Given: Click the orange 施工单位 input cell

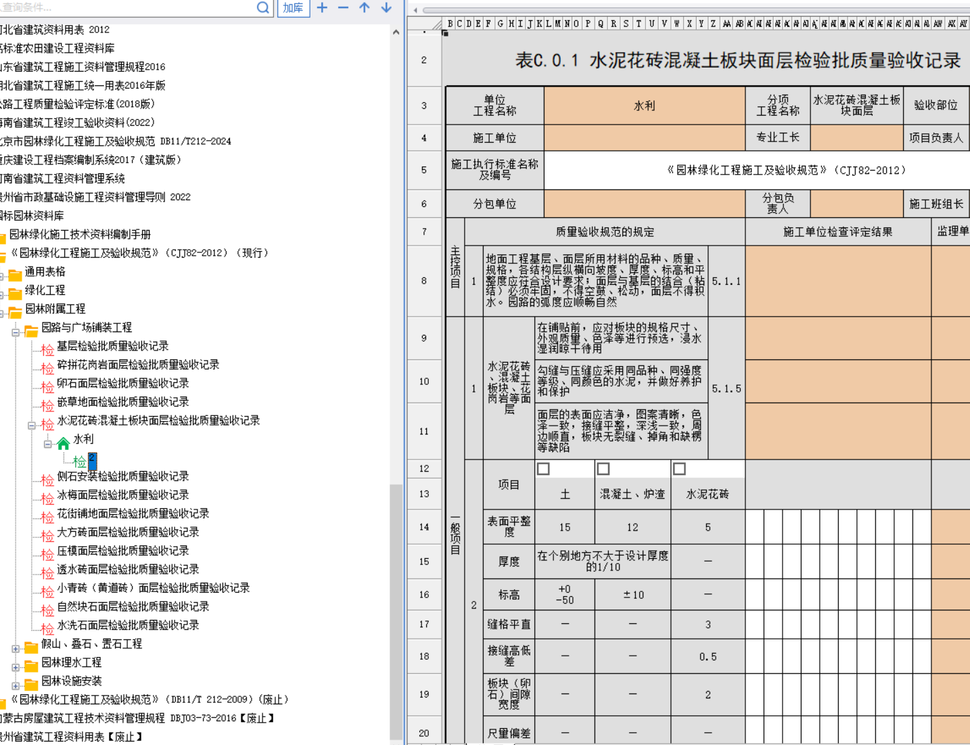Looking at the screenshot, I should (644, 138).
